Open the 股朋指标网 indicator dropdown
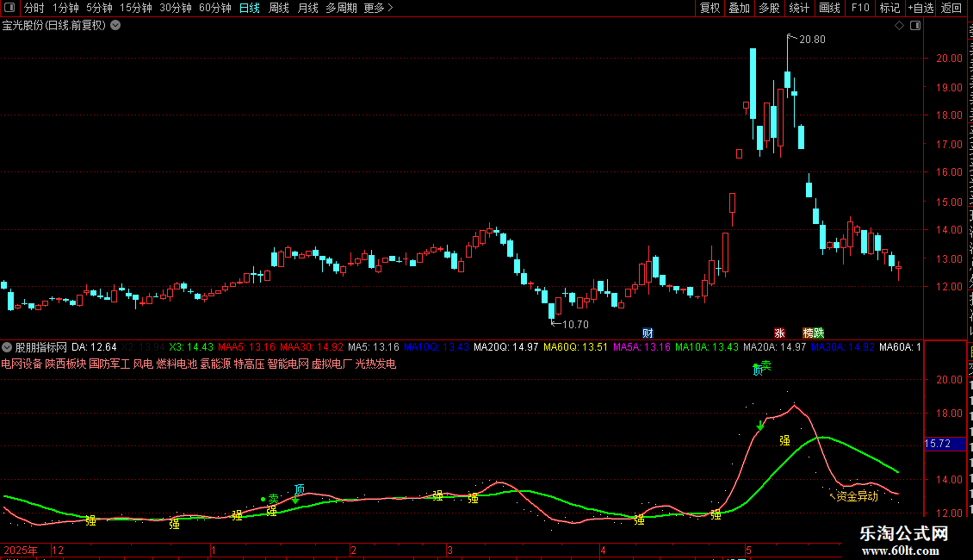 [7, 347]
